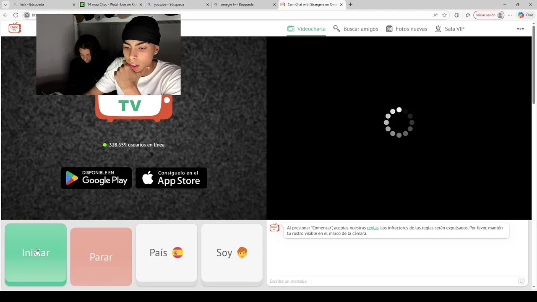537x302 pixels.
Task: Click OmeTV avatar in chat message
Action: (275, 228)
